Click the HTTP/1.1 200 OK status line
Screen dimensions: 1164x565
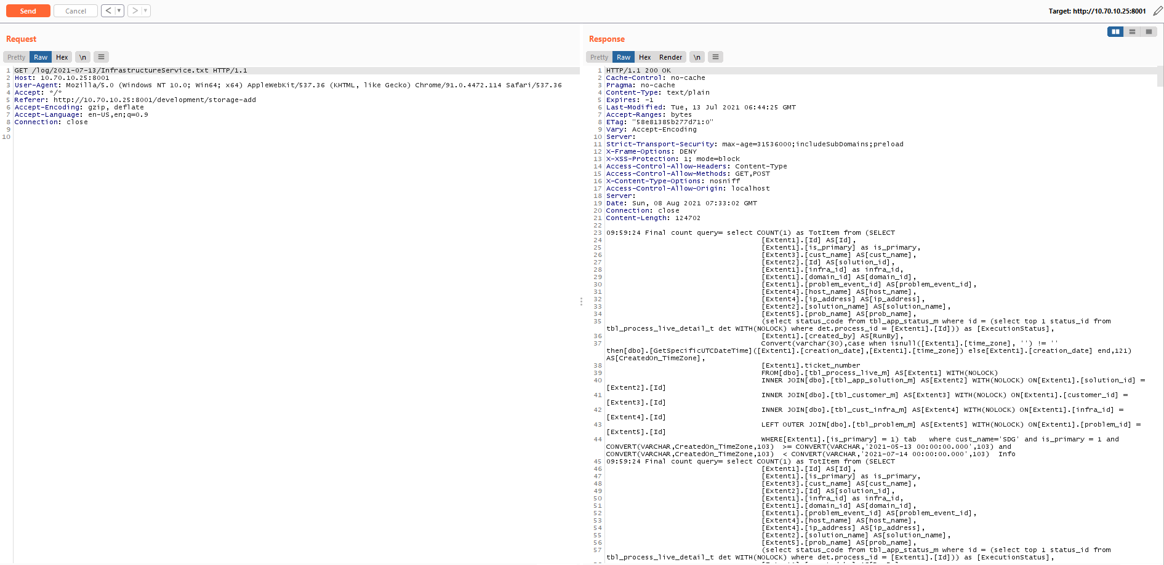[x=638, y=71]
